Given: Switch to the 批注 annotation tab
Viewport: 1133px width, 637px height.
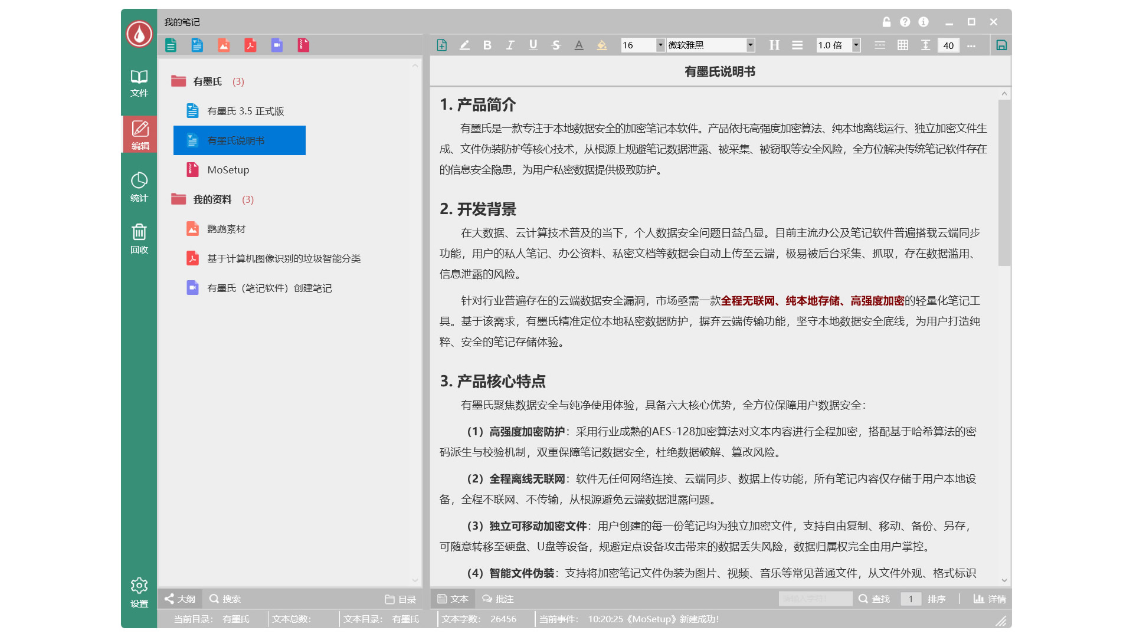Looking at the screenshot, I should (x=497, y=599).
